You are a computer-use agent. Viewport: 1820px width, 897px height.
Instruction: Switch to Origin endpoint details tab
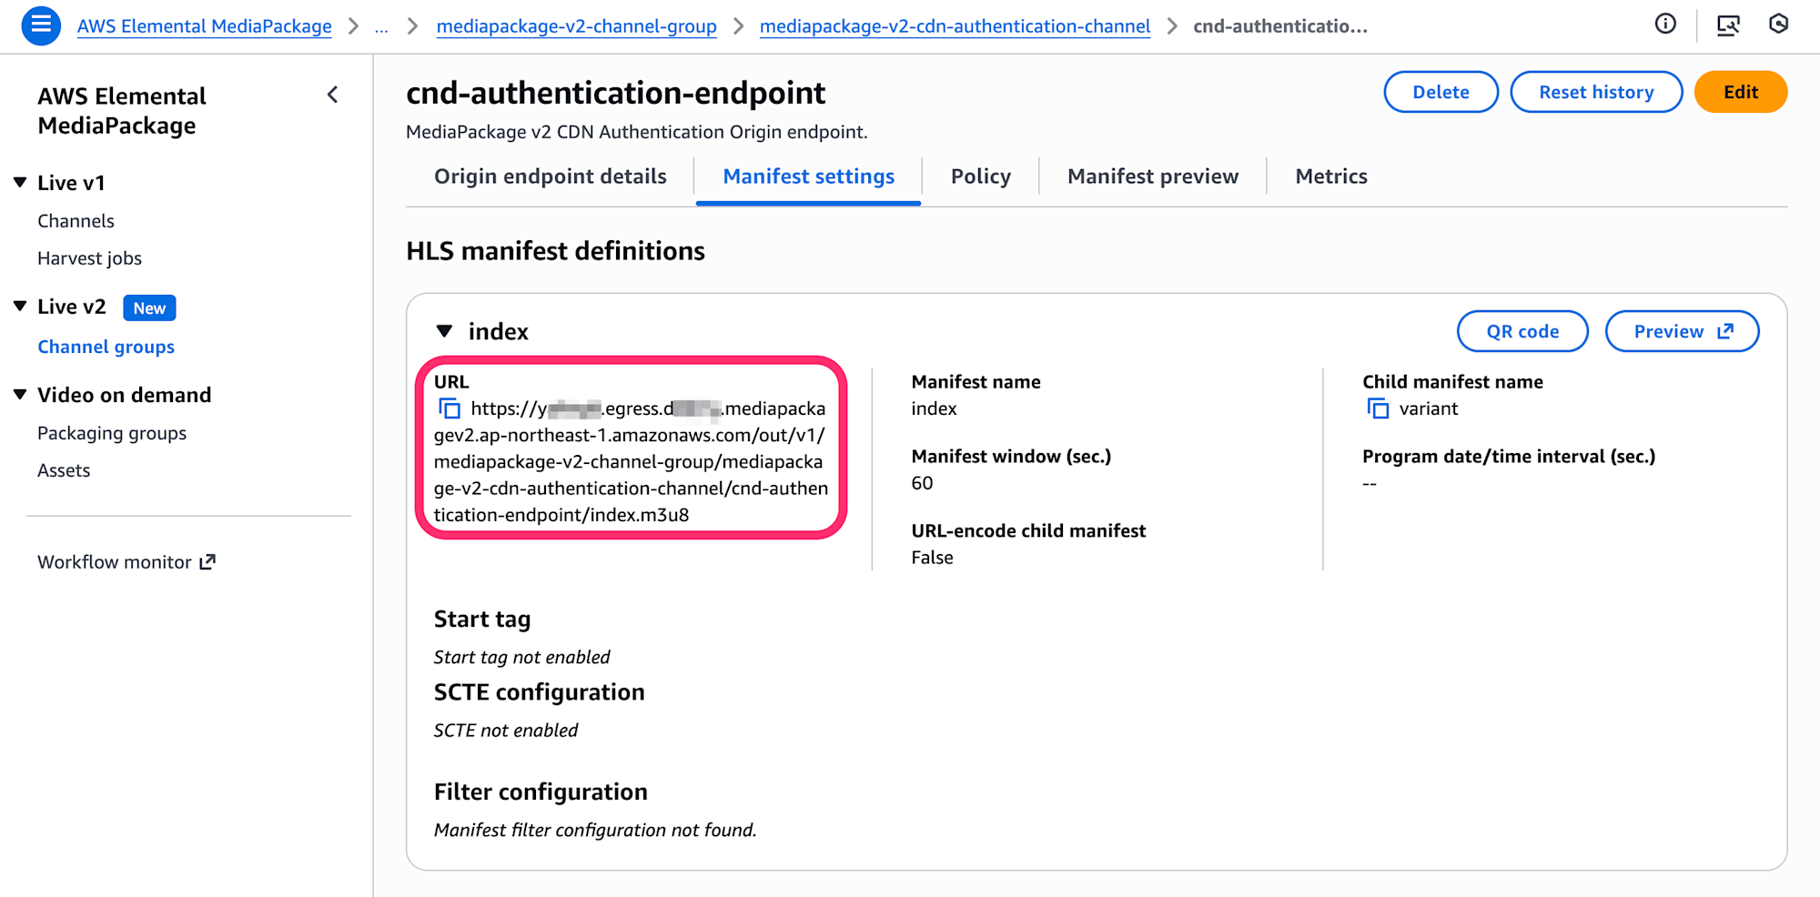coord(550,176)
